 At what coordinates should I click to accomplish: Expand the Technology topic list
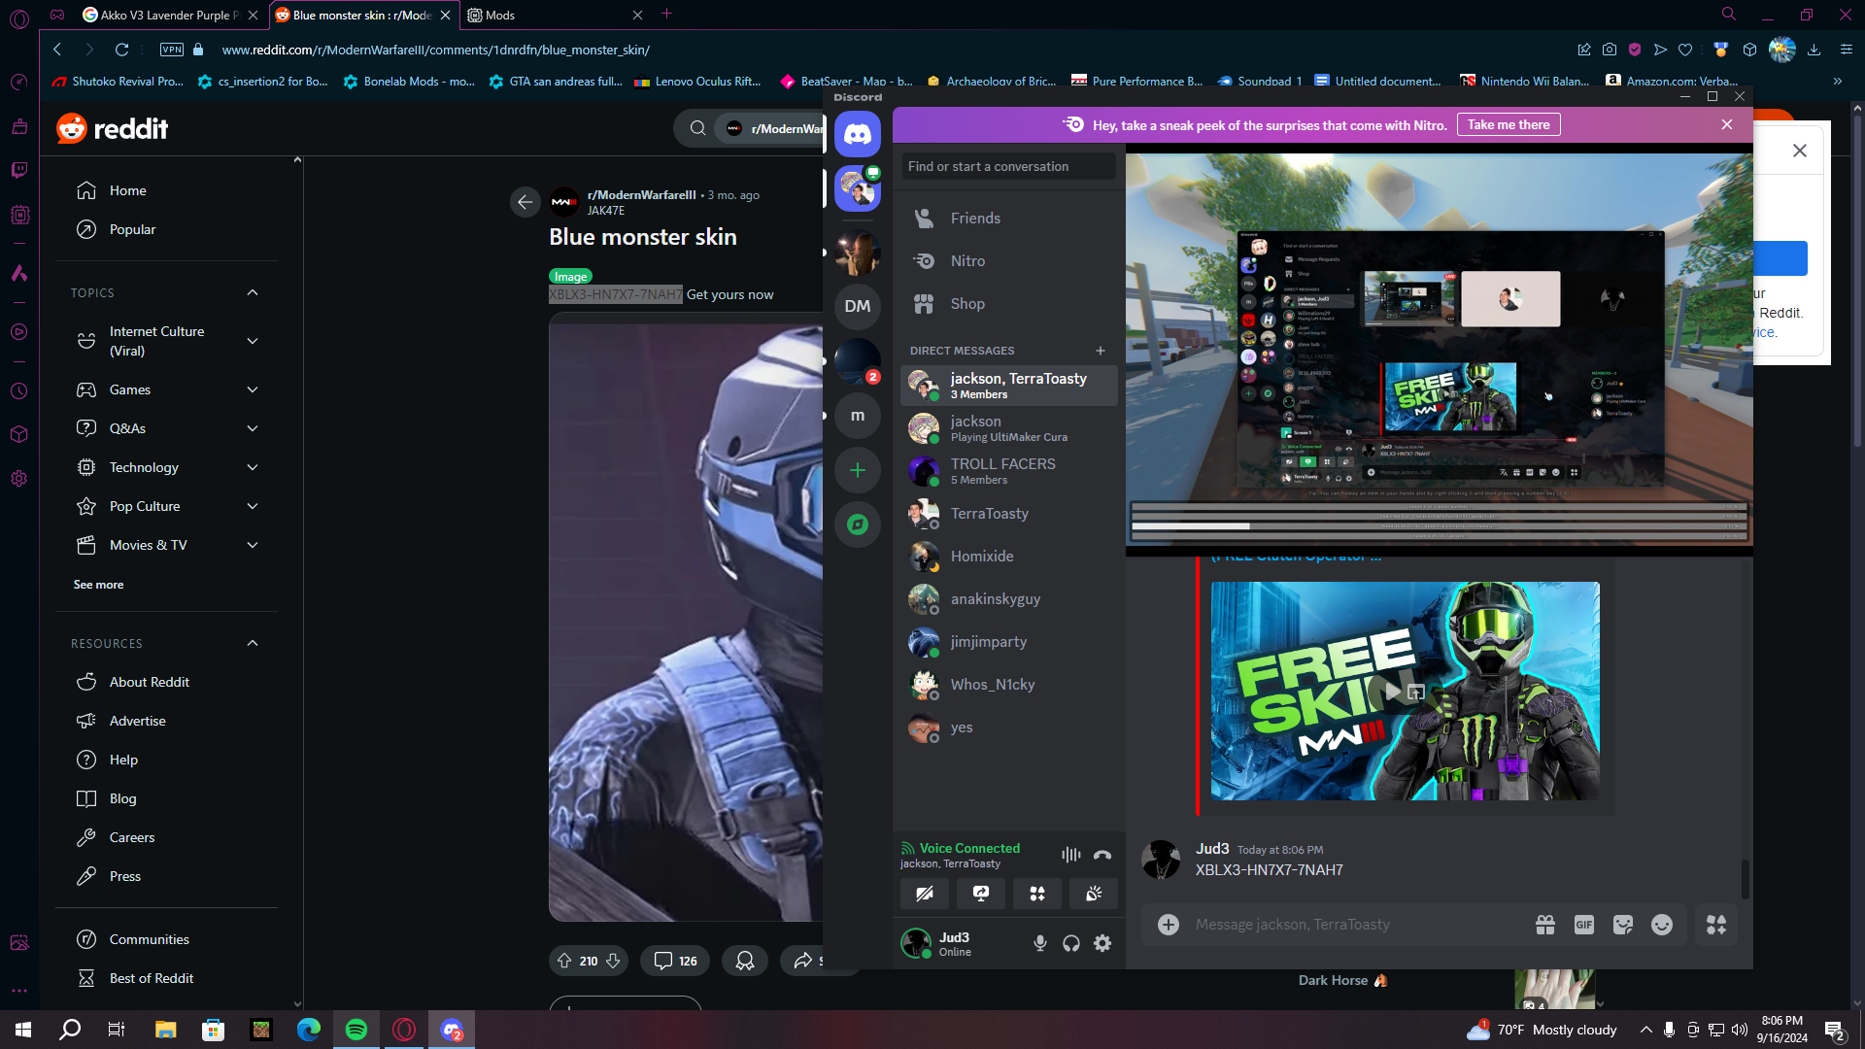point(253,467)
